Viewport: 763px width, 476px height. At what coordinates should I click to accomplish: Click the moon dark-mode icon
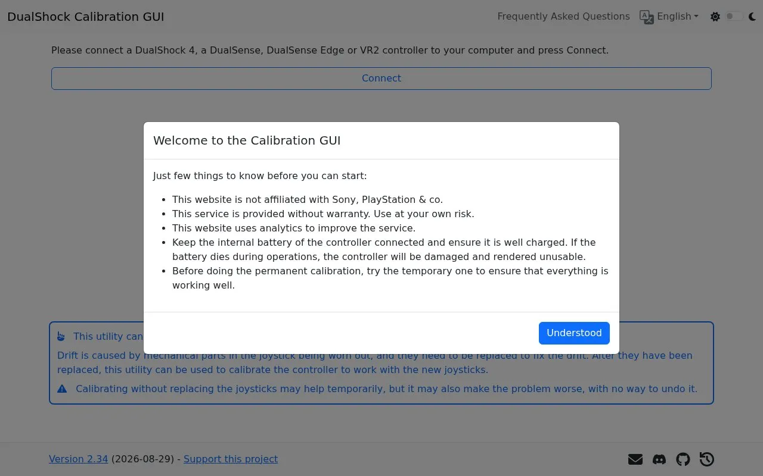coord(752,17)
